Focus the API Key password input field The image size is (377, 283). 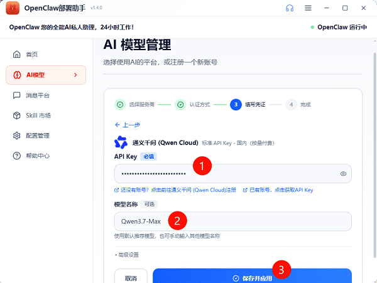tap(232, 174)
